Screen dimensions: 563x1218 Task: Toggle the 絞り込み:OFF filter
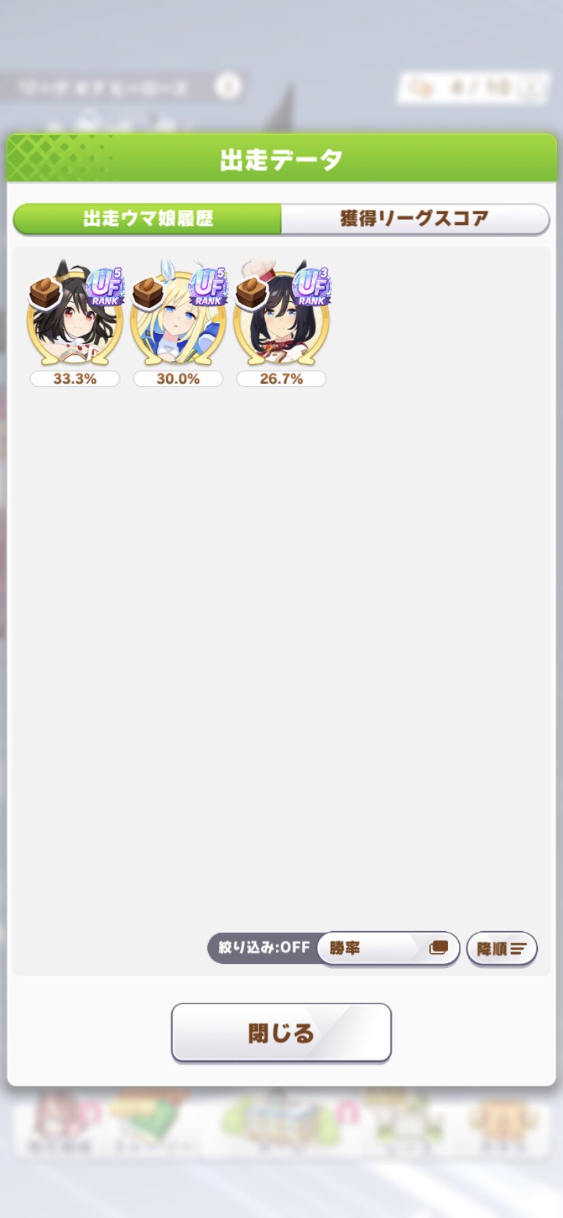click(x=264, y=947)
